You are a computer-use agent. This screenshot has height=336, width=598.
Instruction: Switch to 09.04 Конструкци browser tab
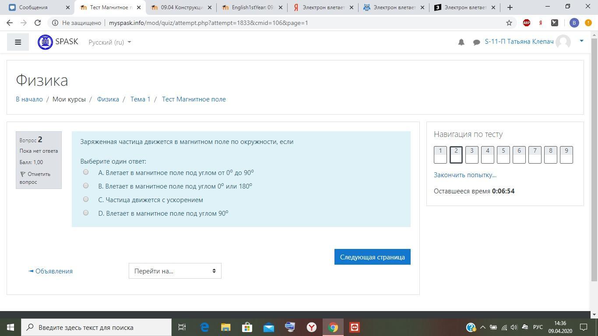[x=181, y=7]
